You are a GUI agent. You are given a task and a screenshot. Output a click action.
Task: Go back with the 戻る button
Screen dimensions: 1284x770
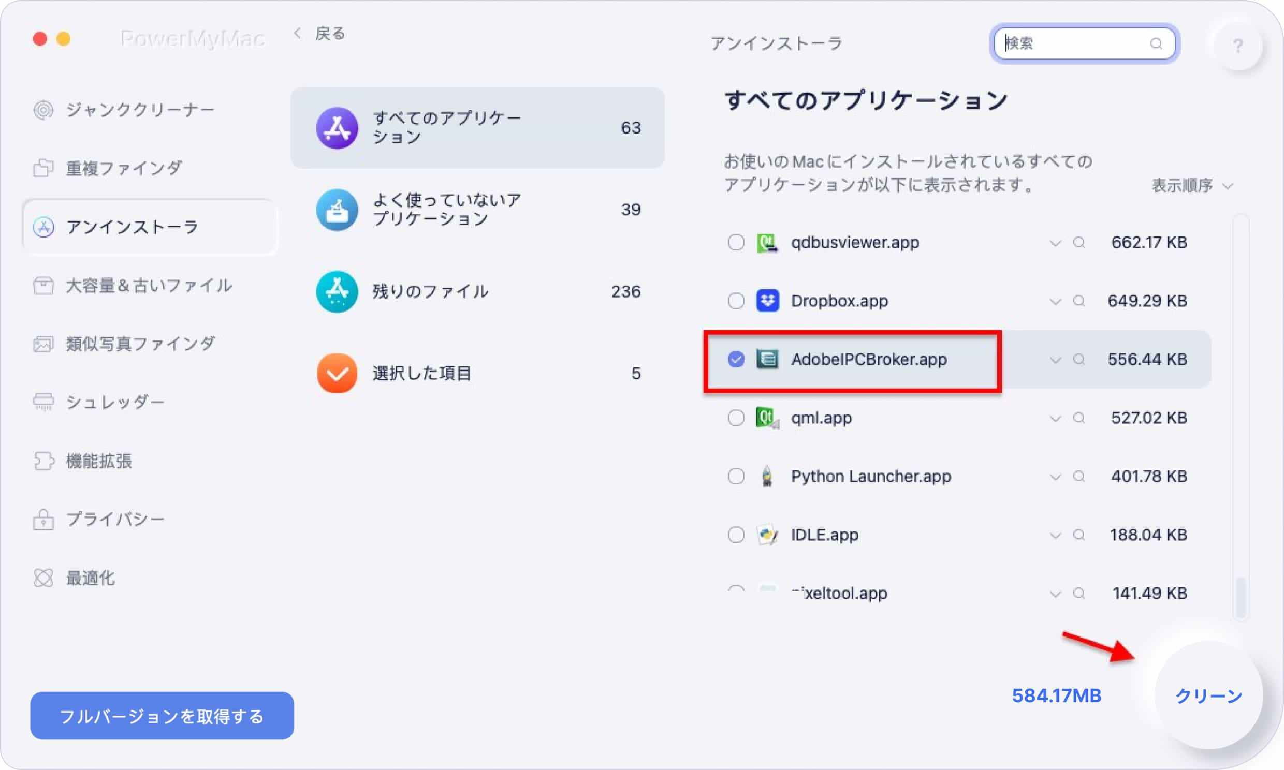pyautogui.click(x=319, y=34)
